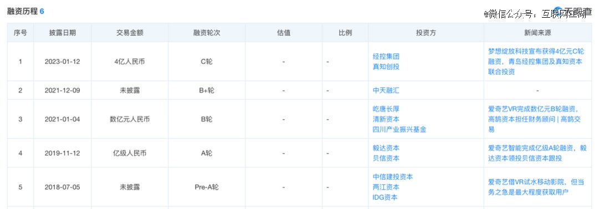Open news about 爱奇艺智能 A轮融资
Screen dimensions: 599x209
pos(537,153)
